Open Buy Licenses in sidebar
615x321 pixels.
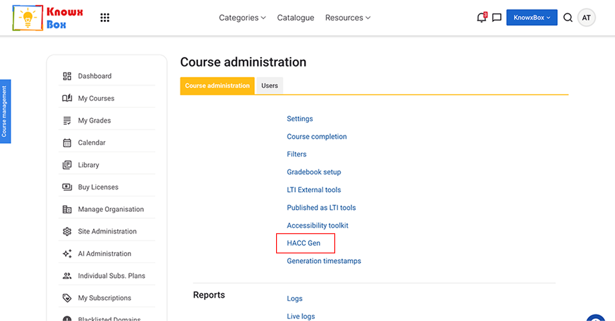98,187
